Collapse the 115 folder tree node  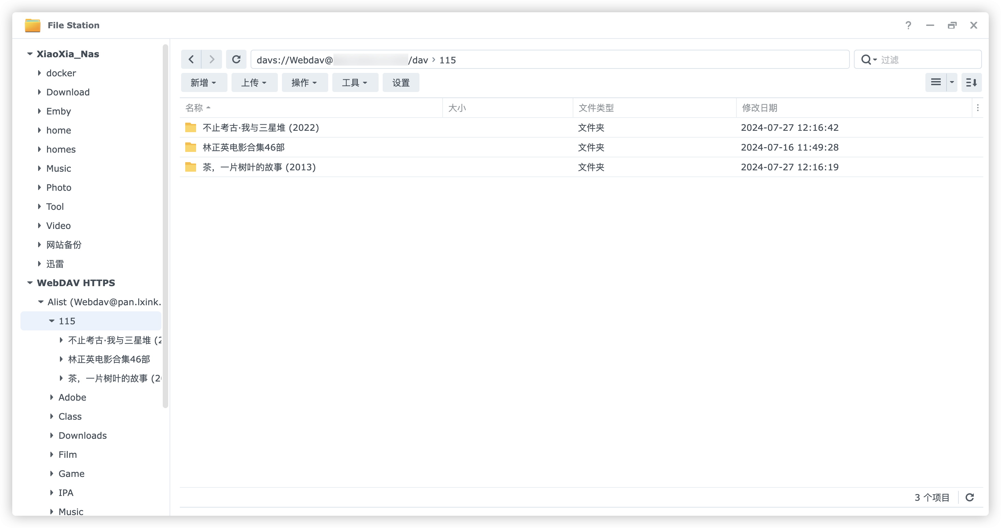click(52, 321)
